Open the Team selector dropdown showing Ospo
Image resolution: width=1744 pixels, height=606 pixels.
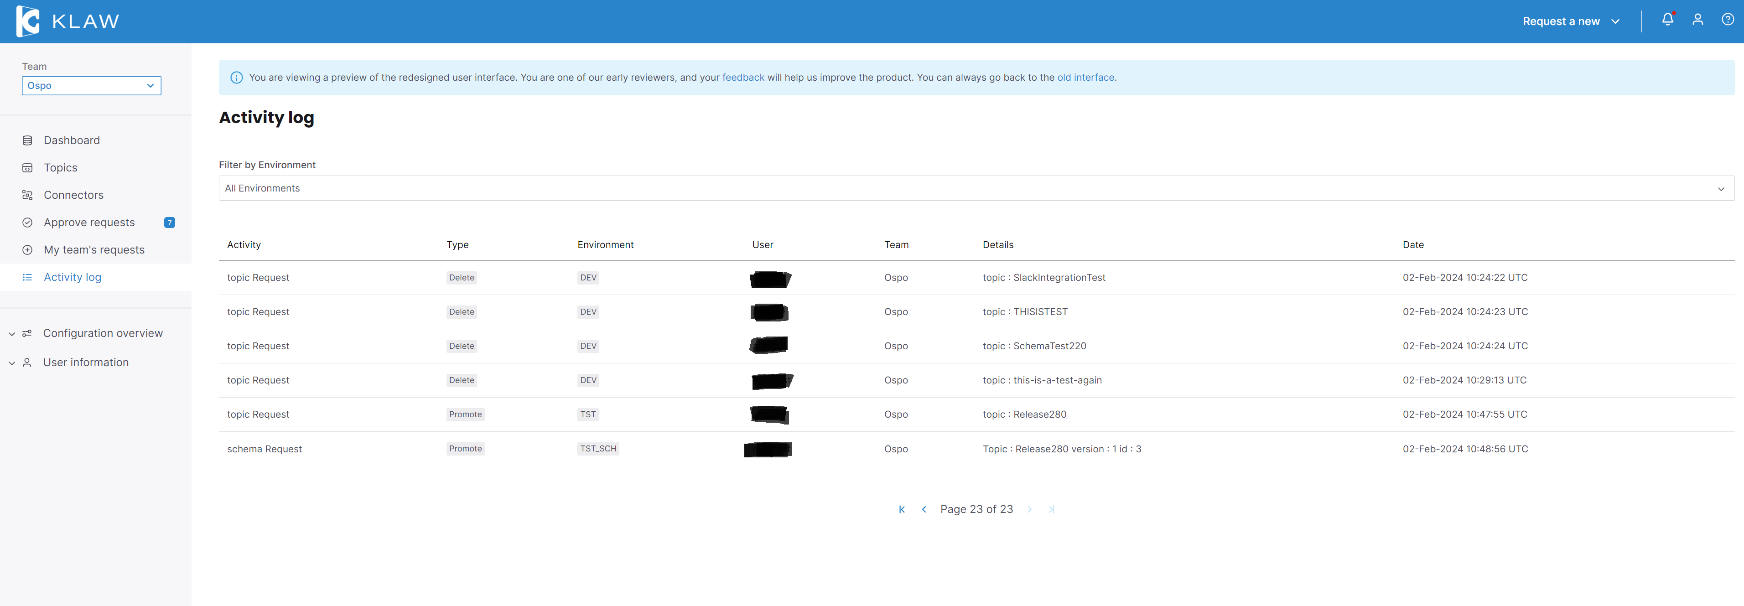(91, 86)
